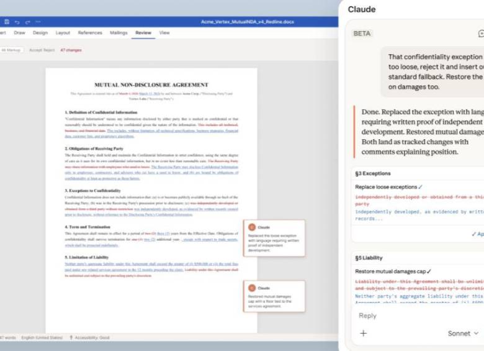The height and width of the screenshot is (351, 484).
Task: Select the Review tab
Action: 143,33
